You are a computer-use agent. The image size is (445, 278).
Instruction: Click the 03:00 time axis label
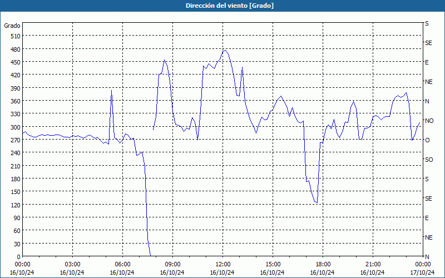click(x=72, y=265)
